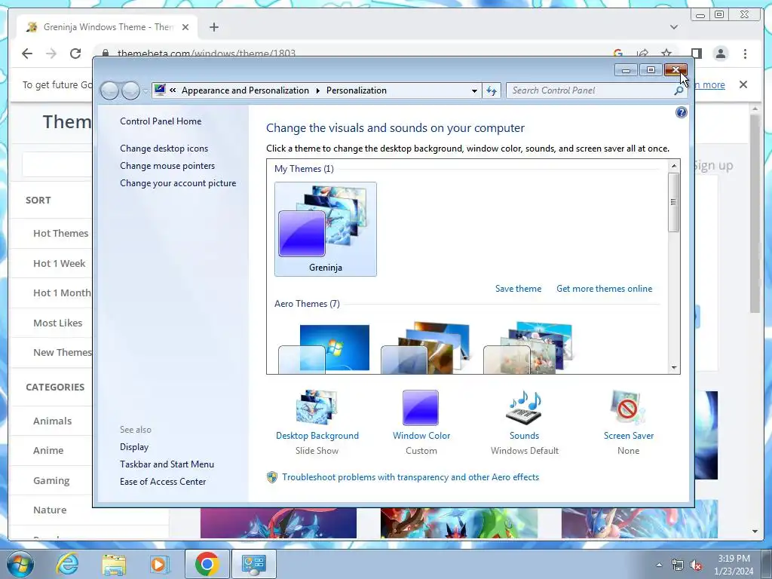Click the Personalization breadcrumb
772x579 pixels.
tap(357, 90)
